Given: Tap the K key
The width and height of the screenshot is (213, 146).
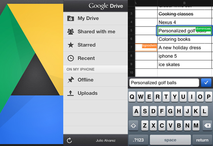Looking at the screenshot, I should tap(196, 111).
